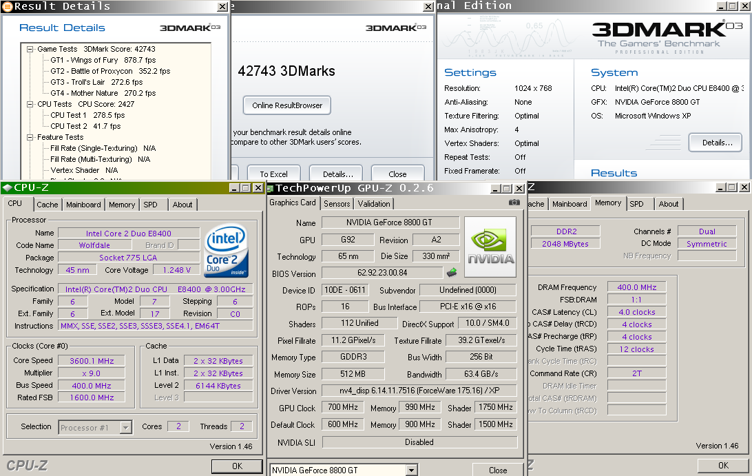
Task: Open About tab in right CPU-Z window
Action: (668, 204)
